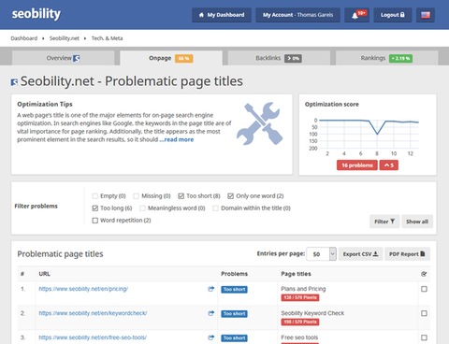The height and width of the screenshot is (344, 449).
Task: Click the Free seo tools title text
Action: 299,337
